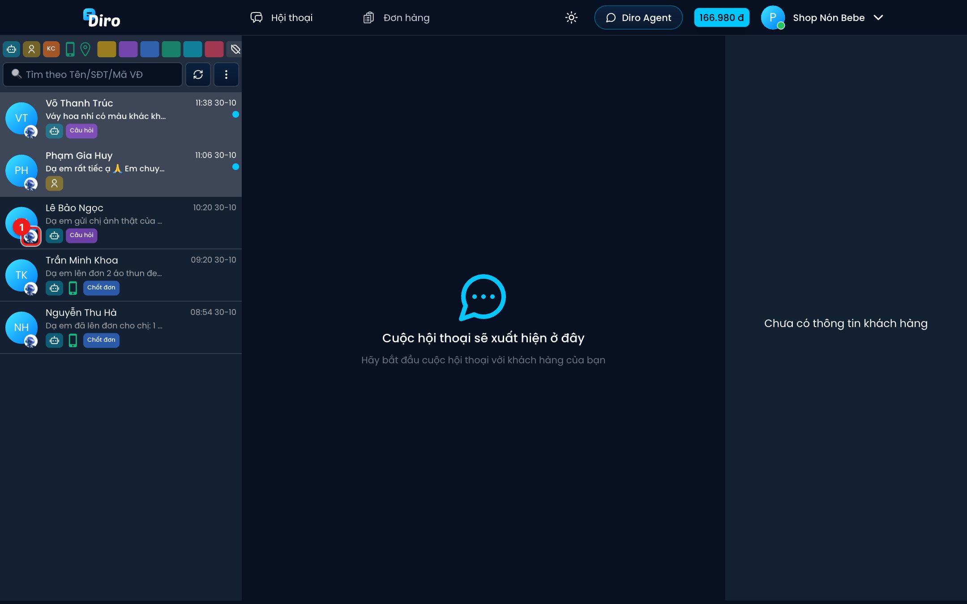
Task: Open the three-dot more options menu
Action: pos(226,74)
